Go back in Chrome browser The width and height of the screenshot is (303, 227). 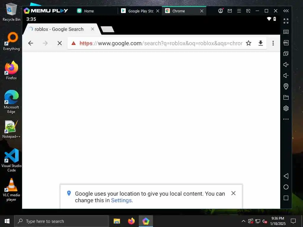[x=30, y=43]
